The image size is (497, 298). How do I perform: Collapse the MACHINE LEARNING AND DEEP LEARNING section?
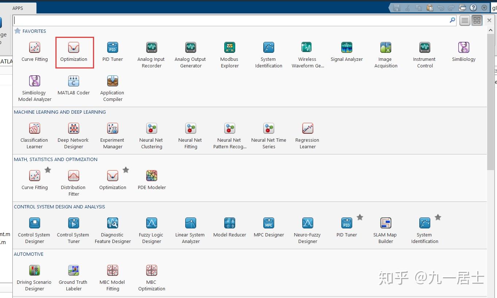(x=59, y=112)
